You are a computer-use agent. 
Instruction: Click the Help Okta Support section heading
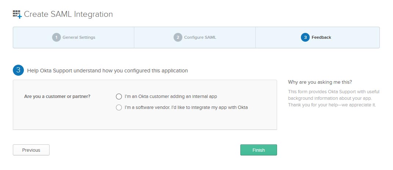107,71
